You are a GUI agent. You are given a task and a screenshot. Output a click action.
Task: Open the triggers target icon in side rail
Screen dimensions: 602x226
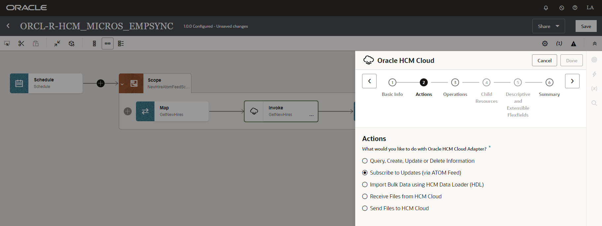pyautogui.click(x=594, y=60)
